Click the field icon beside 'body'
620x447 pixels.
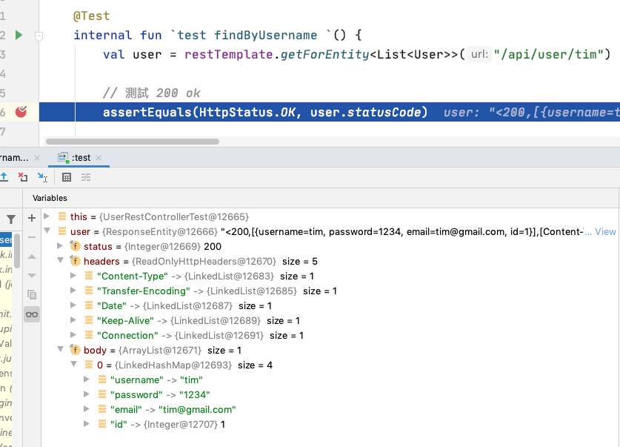(75, 350)
